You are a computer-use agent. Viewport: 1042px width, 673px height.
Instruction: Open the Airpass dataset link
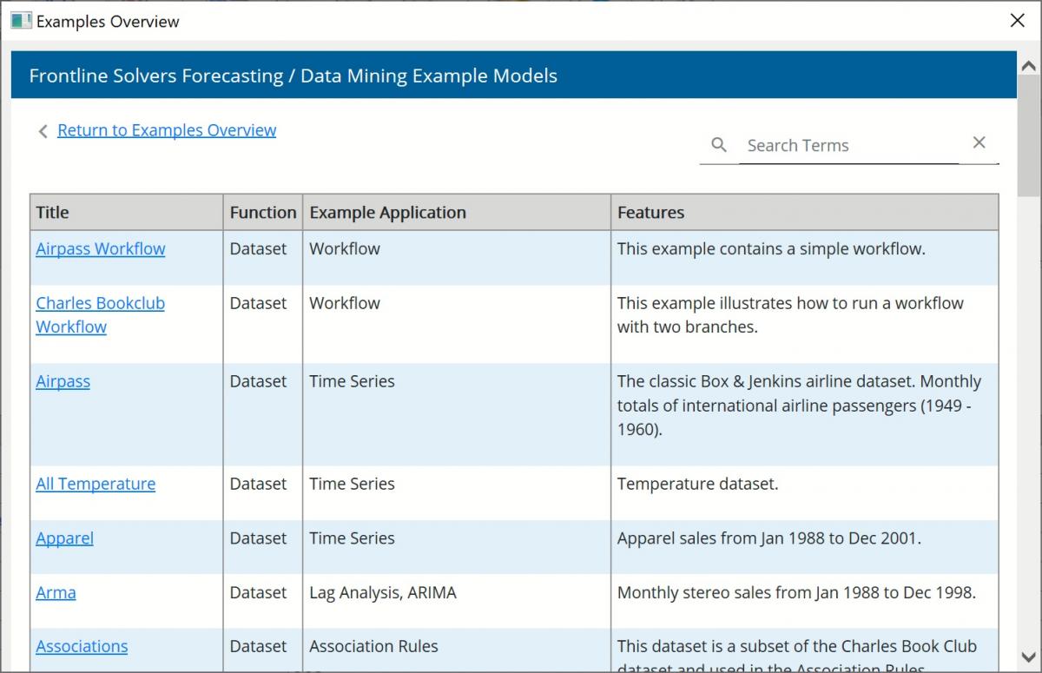click(x=63, y=381)
